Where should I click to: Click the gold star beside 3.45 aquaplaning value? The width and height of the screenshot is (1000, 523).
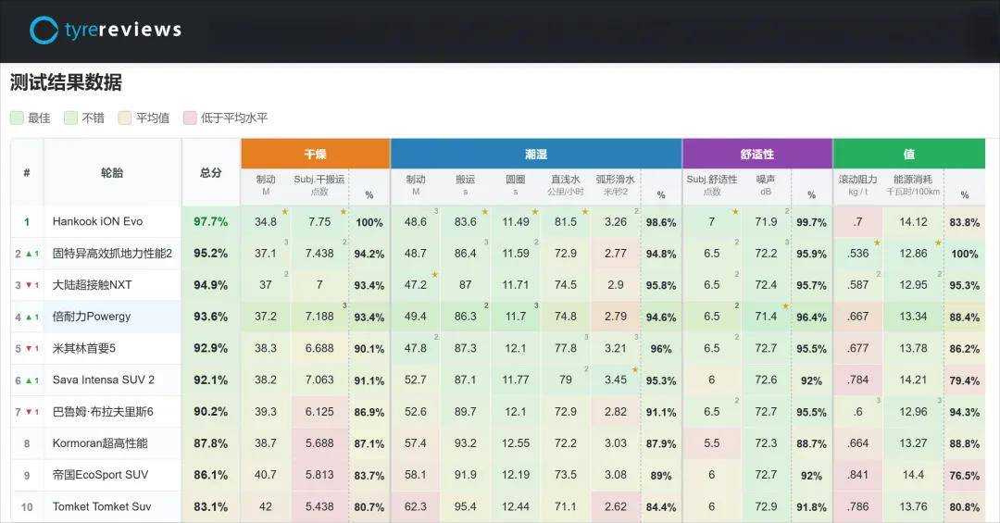pyautogui.click(x=635, y=369)
